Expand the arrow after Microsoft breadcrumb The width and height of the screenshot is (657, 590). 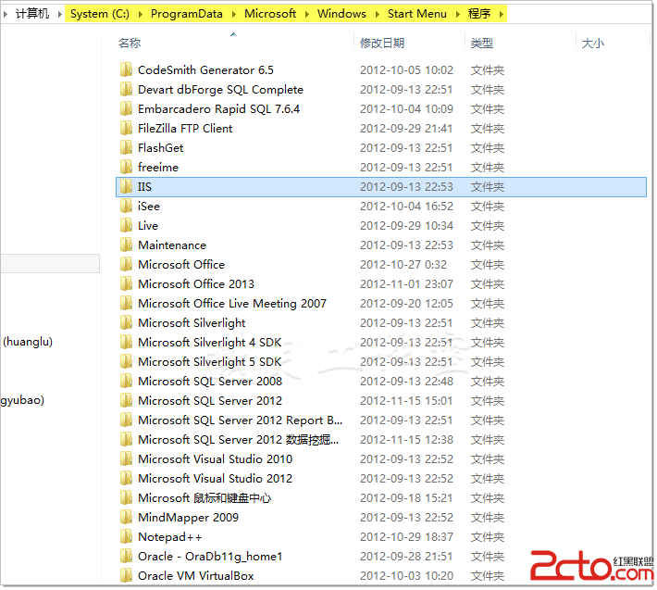pyautogui.click(x=307, y=14)
